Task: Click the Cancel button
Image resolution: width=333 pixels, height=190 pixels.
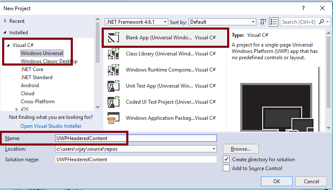Action: (311, 181)
